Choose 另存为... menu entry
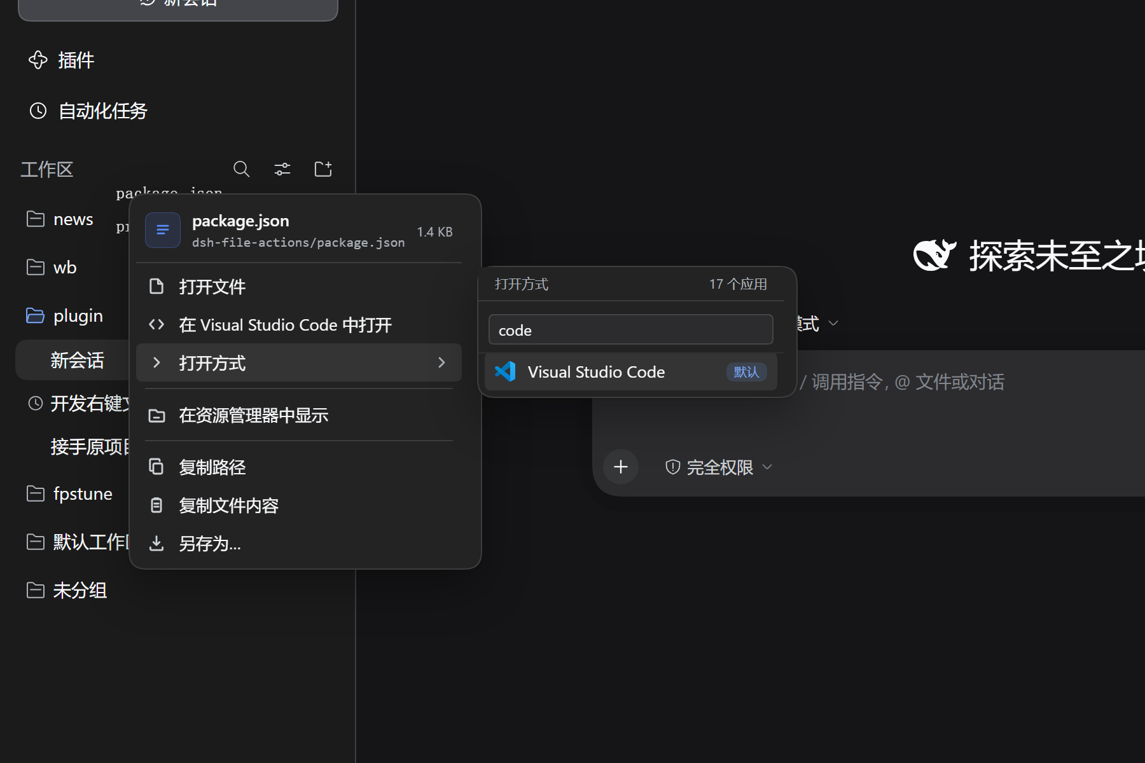The width and height of the screenshot is (1145, 763). click(x=299, y=544)
